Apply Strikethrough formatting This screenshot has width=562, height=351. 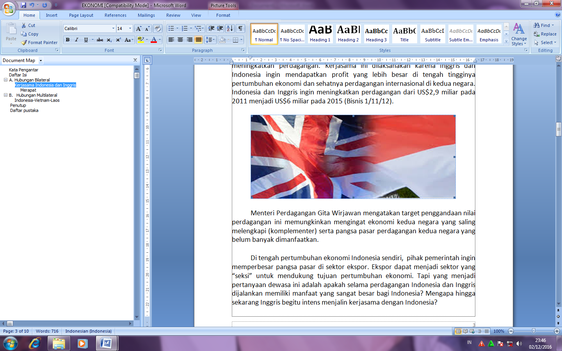click(100, 40)
